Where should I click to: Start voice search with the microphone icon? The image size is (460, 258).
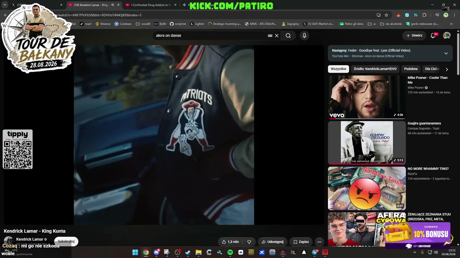304,35
